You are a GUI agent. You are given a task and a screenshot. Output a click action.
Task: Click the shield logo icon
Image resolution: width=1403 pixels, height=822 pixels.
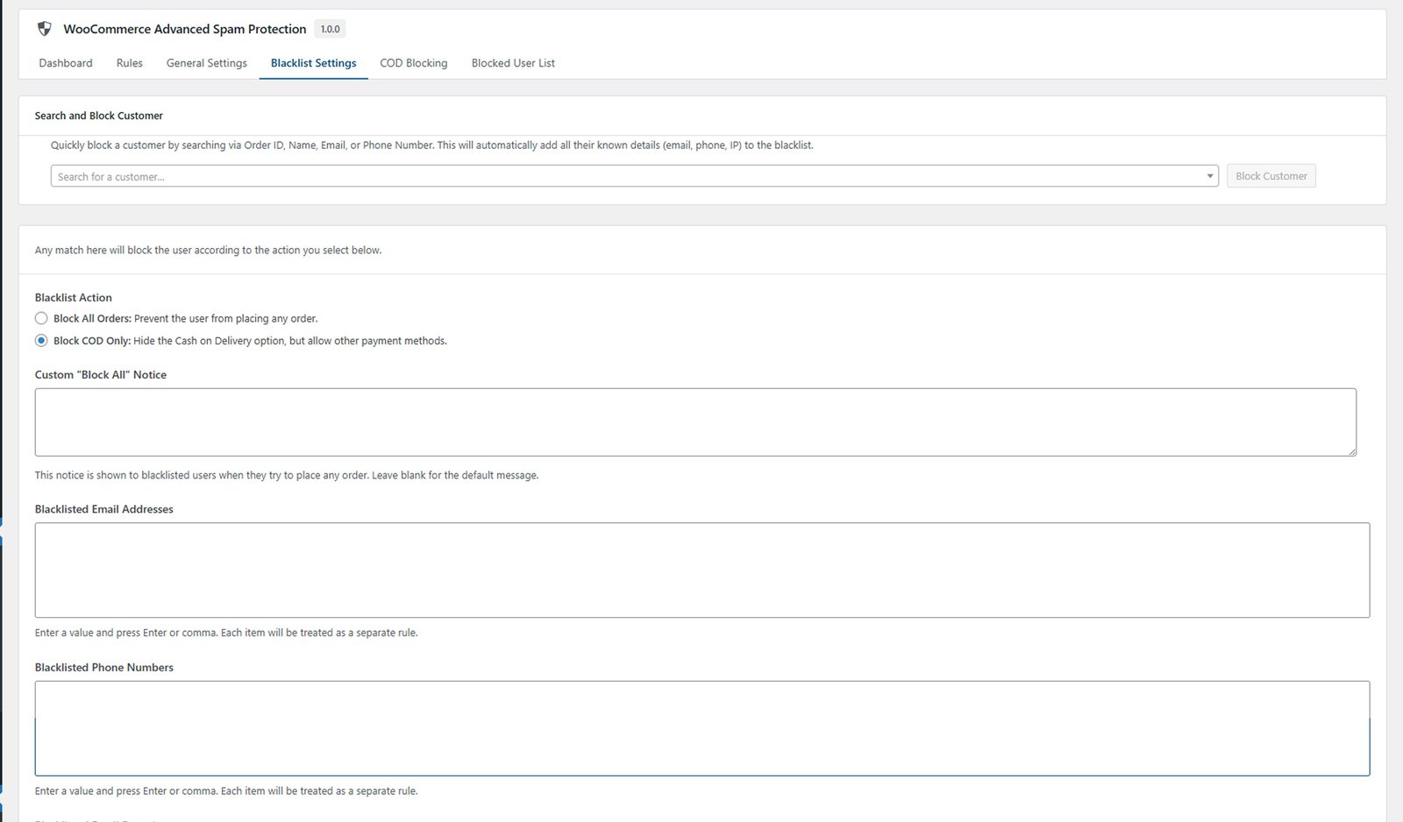pyautogui.click(x=45, y=29)
